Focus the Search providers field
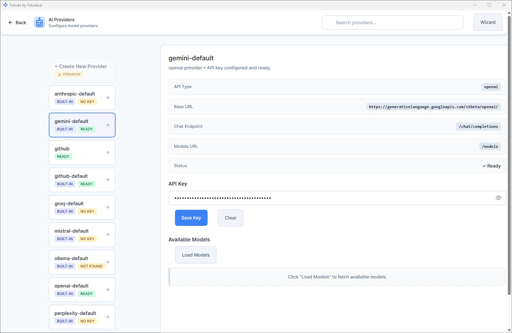The height and width of the screenshot is (333, 512). click(x=393, y=23)
